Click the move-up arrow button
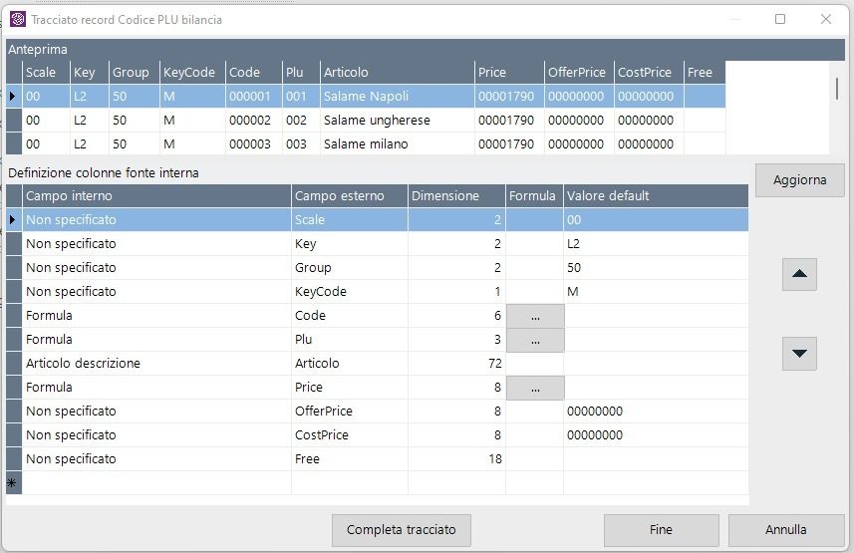Image resolution: width=854 pixels, height=553 pixels. tap(799, 274)
